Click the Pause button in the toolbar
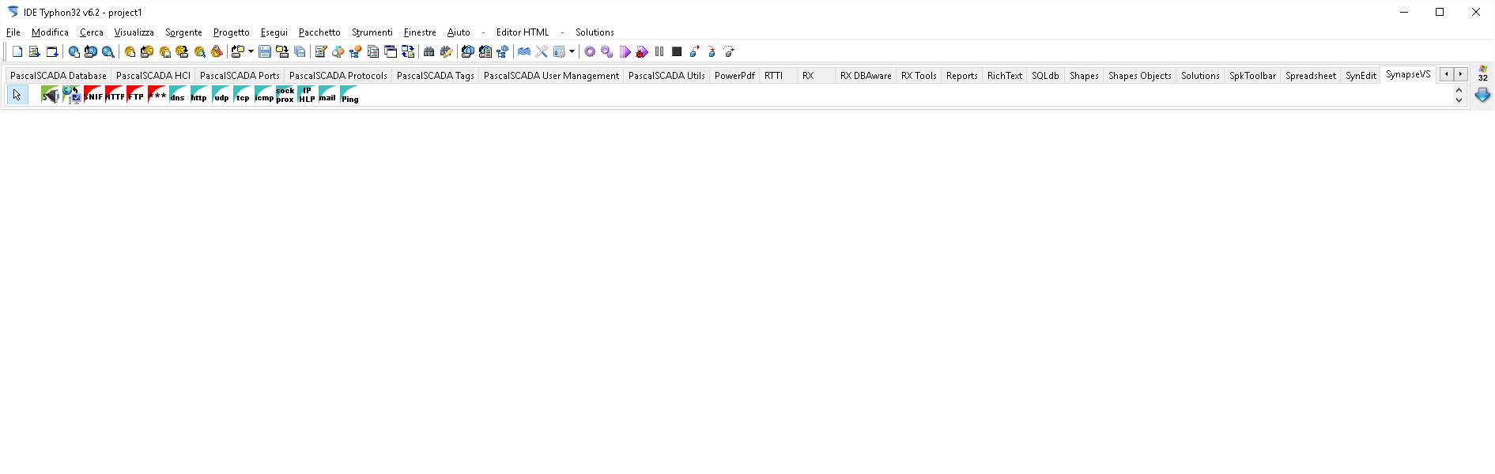1495x474 pixels. pyautogui.click(x=659, y=52)
